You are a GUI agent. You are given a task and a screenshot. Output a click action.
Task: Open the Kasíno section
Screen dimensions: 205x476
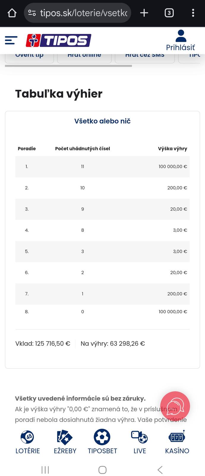point(177,442)
